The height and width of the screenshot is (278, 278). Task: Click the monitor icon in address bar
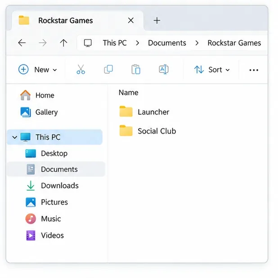point(88,43)
